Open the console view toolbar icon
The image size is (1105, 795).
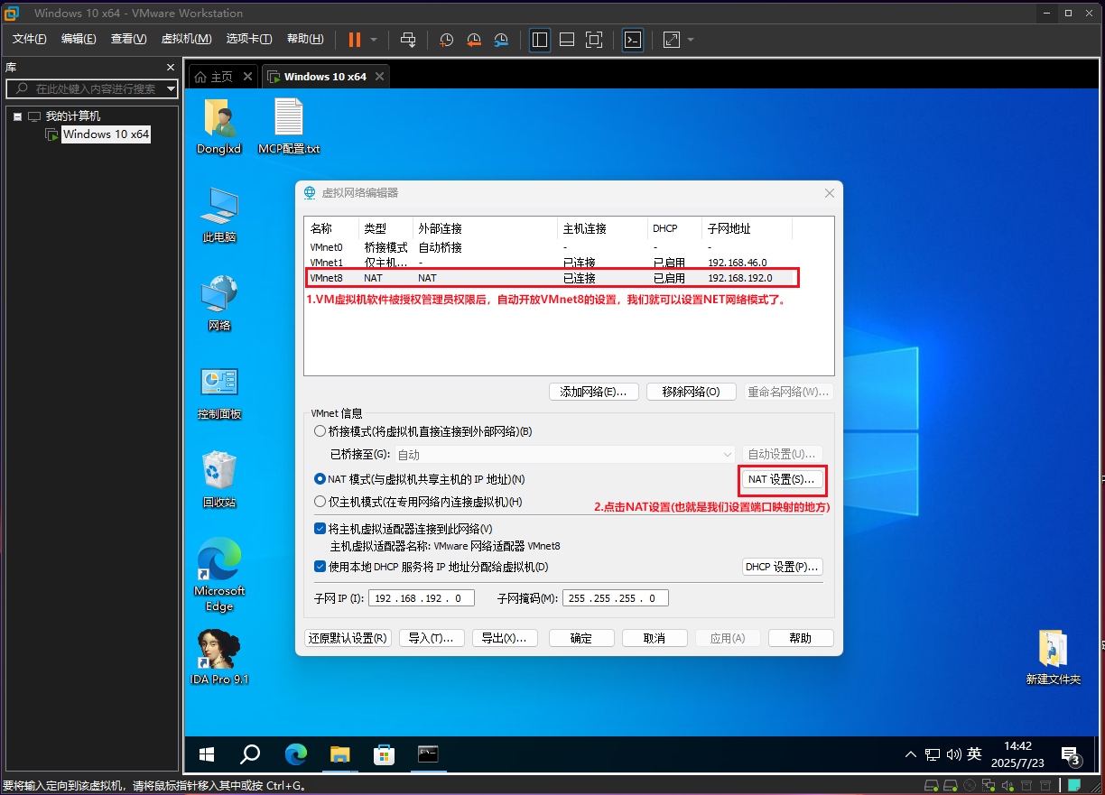(x=634, y=40)
